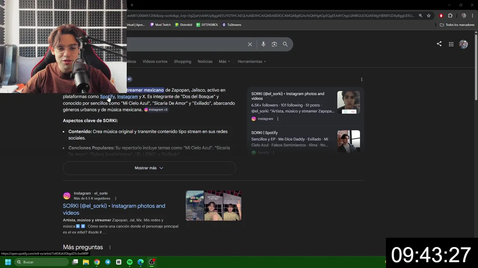Open SORKI (@el_sorki) Instagram result title
The height and width of the screenshot is (268, 478).
click(x=114, y=209)
